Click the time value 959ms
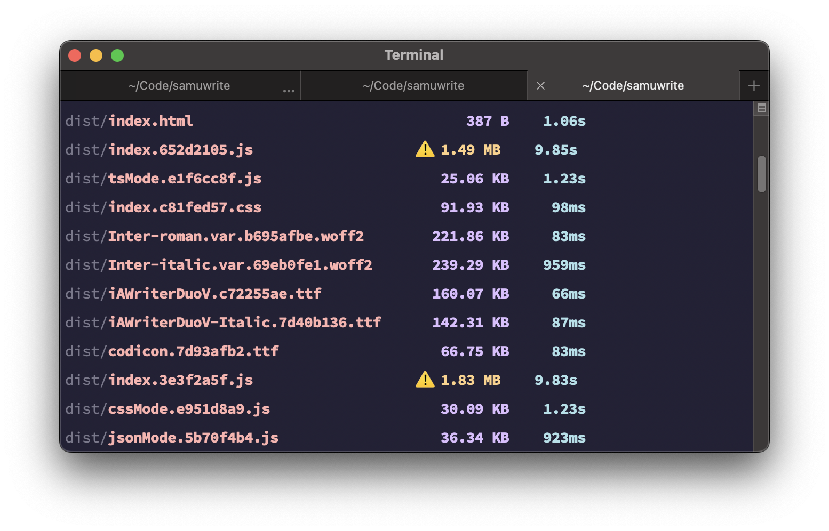Image resolution: width=829 pixels, height=531 pixels. [x=564, y=265]
